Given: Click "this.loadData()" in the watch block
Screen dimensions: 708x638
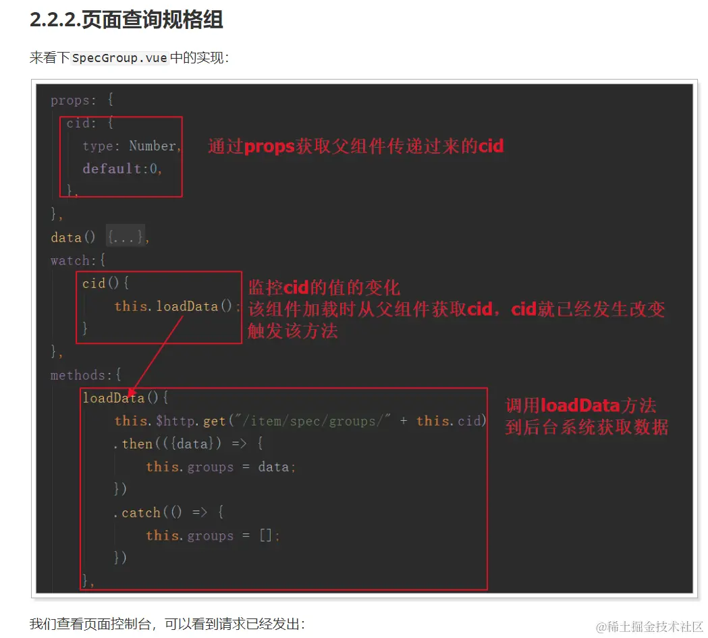Looking at the screenshot, I should pyautogui.click(x=173, y=306).
